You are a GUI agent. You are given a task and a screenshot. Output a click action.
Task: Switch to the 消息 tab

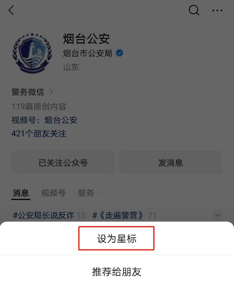click(x=21, y=193)
